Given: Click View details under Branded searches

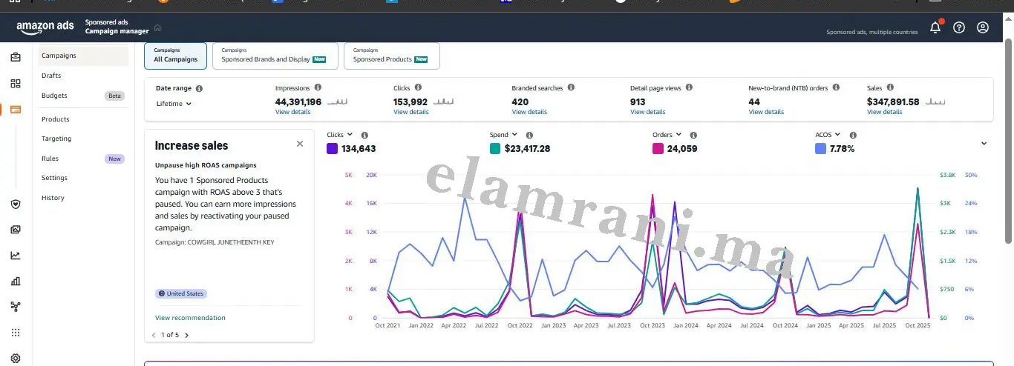Looking at the screenshot, I should [529, 112].
